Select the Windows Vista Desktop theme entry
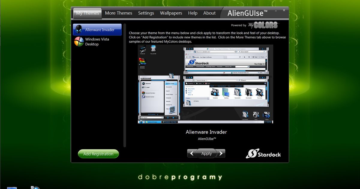360x189 pixels. click(x=97, y=42)
